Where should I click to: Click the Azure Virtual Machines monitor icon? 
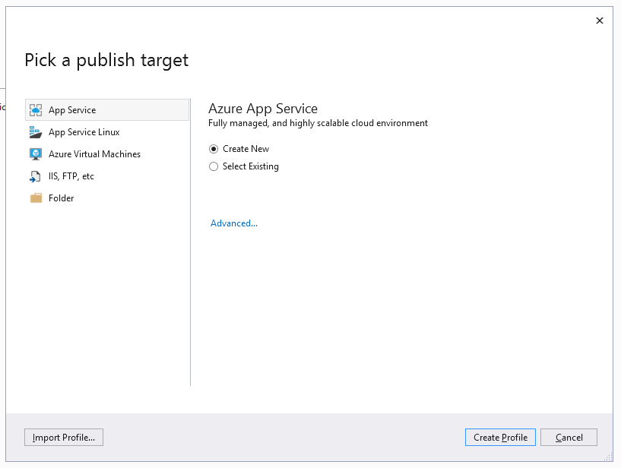(x=36, y=154)
